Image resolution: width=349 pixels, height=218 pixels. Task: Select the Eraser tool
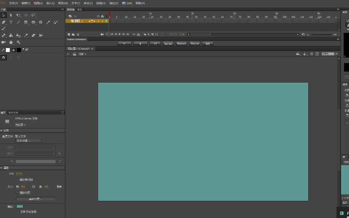[x=33, y=35]
